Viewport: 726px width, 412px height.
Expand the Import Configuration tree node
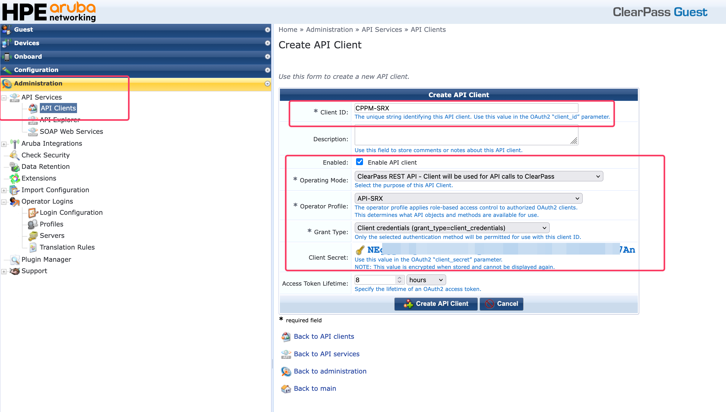click(4, 191)
